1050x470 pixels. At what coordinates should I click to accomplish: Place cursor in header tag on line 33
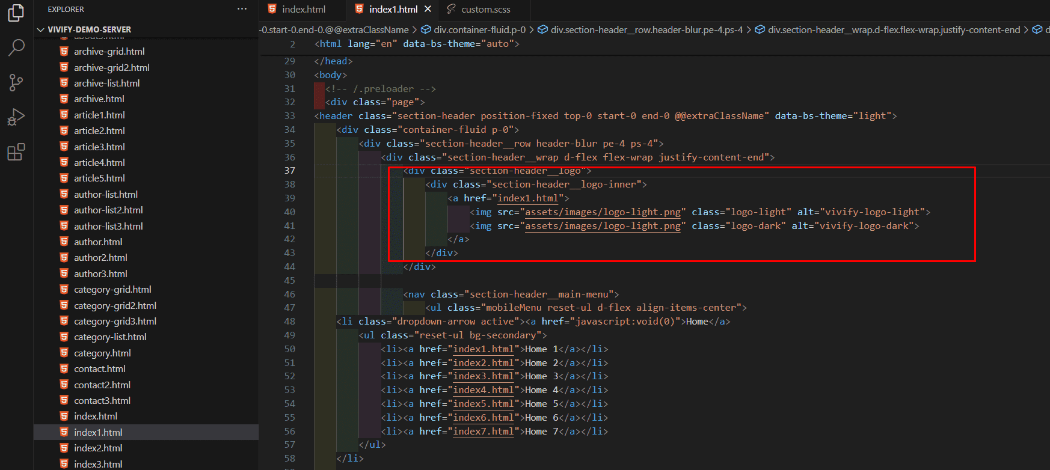[x=605, y=116]
